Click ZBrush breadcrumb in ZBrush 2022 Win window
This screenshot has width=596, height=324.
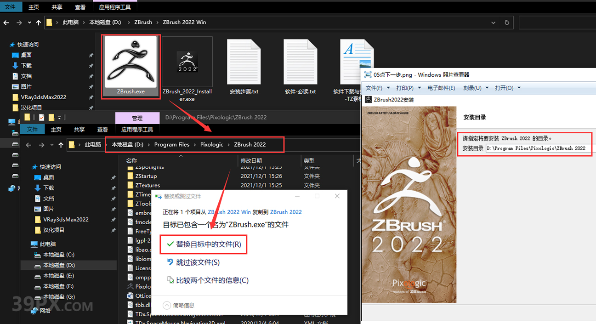pyautogui.click(x=143, y=22)
